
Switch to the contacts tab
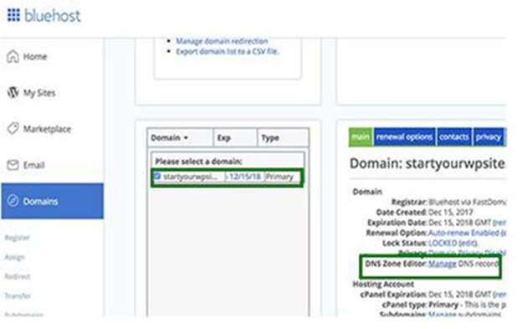click(x=453, y=136)
